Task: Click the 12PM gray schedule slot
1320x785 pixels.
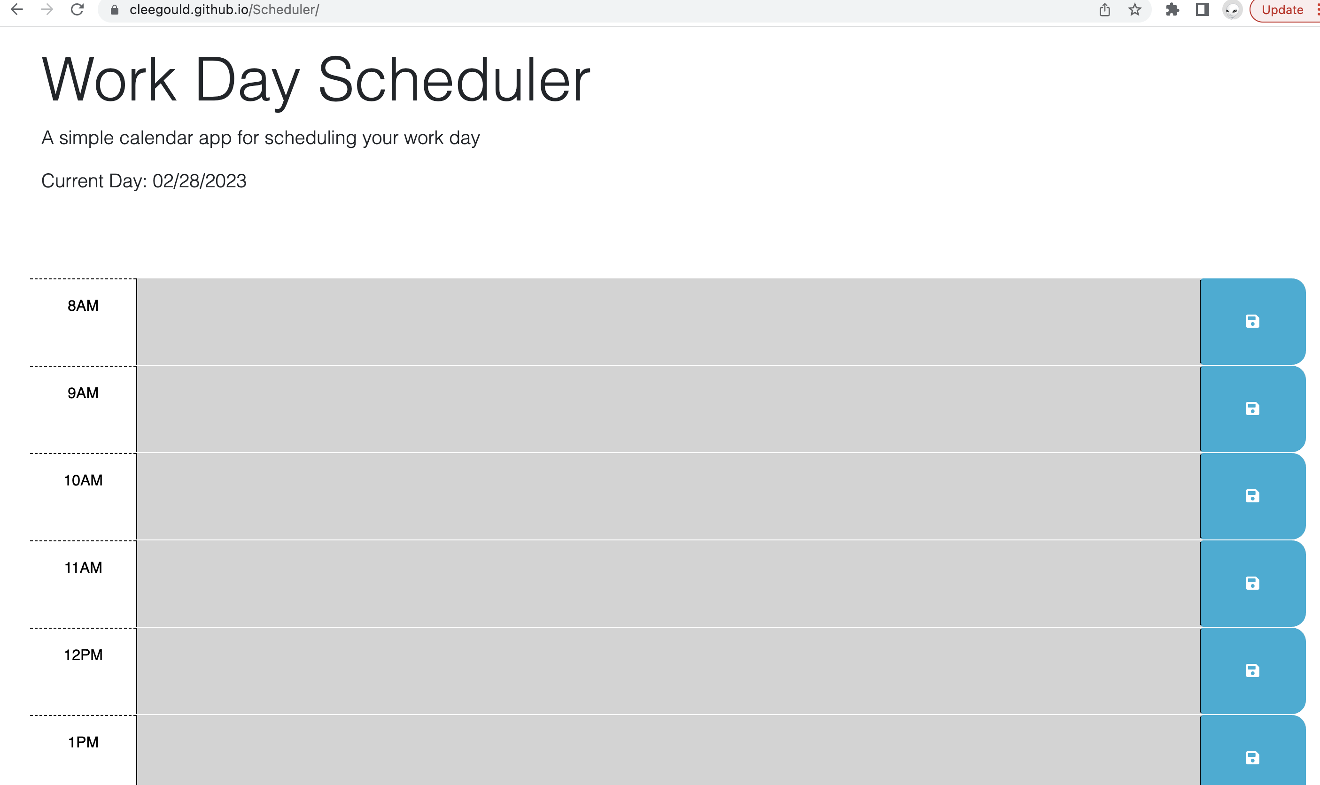Action: pyautogui.click(x=667, y=670)
